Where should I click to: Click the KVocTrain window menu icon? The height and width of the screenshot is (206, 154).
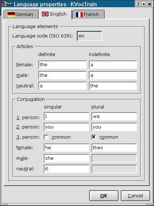tap(4, 4)
